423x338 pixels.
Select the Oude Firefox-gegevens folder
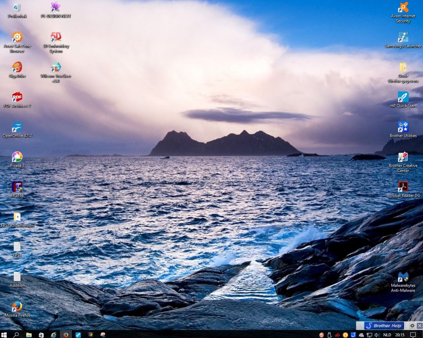point(403,68)
